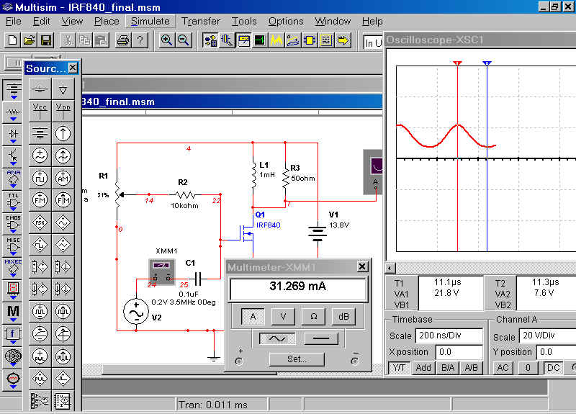This screenshot has width=576, height=414.
Task: Open the Simulate menu
Action: point(150,21)
